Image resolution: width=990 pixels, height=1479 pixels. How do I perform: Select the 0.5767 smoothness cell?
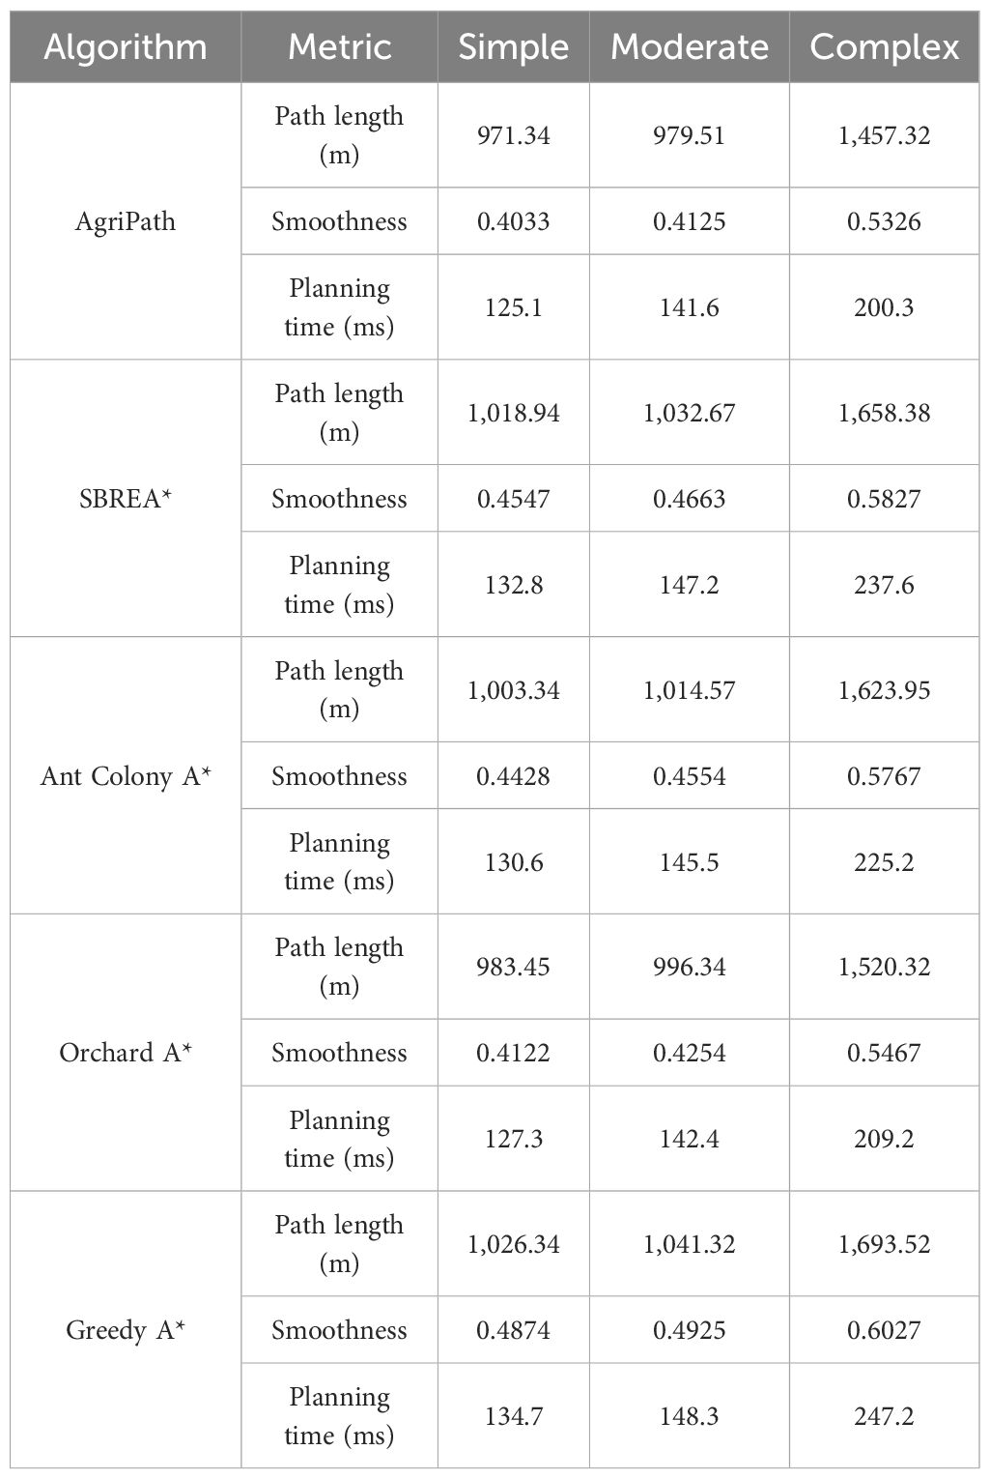click(885, 776)
